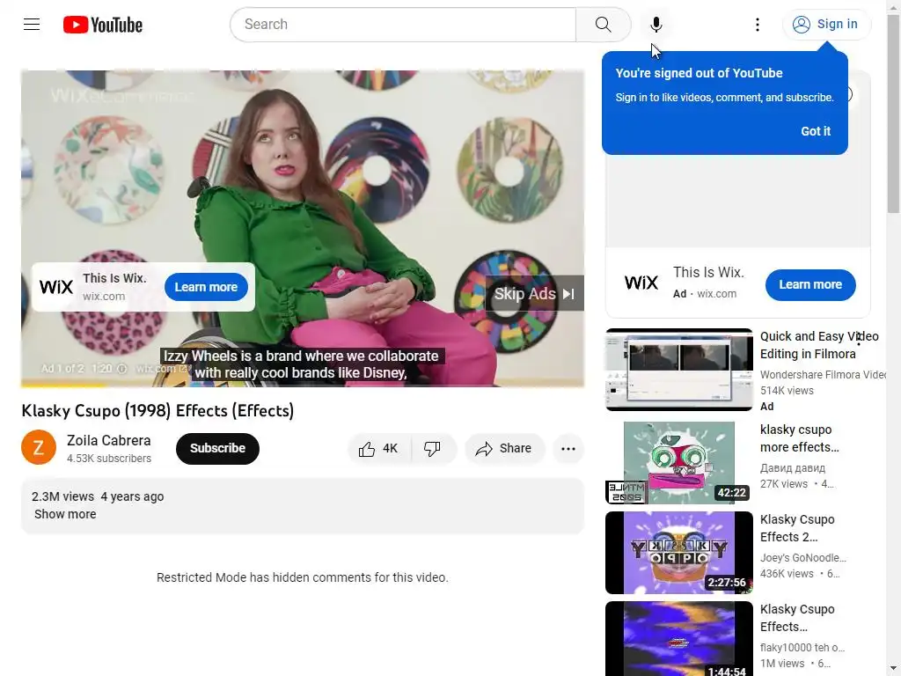Open Klasky Csupo Effects 2 title
This screenshot has width=901, height=676.
click(797, 528)
